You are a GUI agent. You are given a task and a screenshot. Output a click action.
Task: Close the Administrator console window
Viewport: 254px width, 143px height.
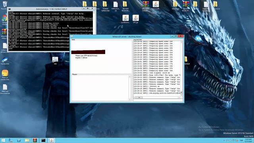pos(92,8)
